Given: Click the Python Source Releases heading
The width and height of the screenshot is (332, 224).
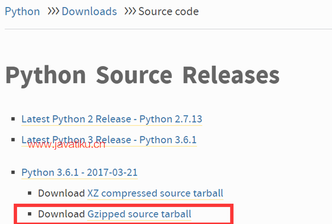Looking at the screenshot, I should pyautogui.click(x=142, y=76).
